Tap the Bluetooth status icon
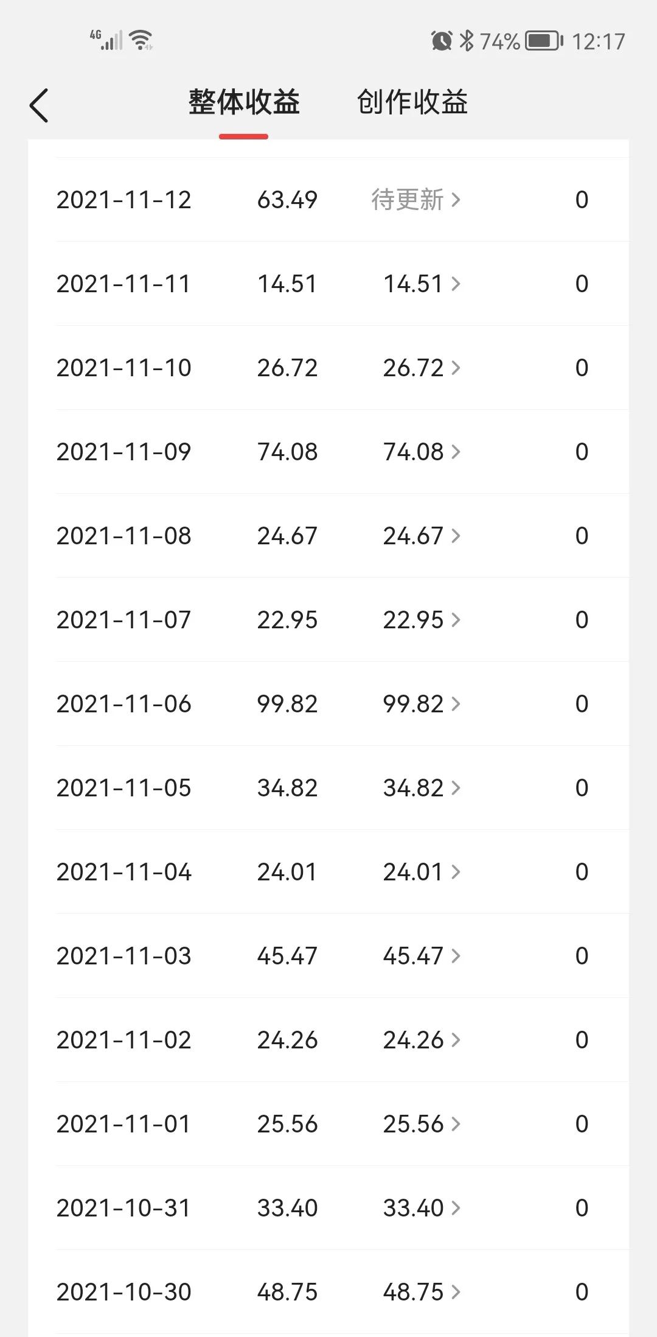The image size is (657, 1337). click(x=467, y=41)
